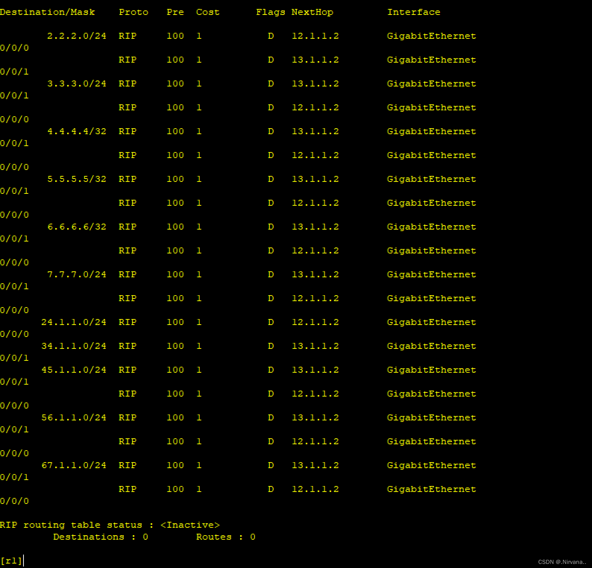Select destination 3.3.3.0/24
The image size is (592, 568).
(77, 84)
